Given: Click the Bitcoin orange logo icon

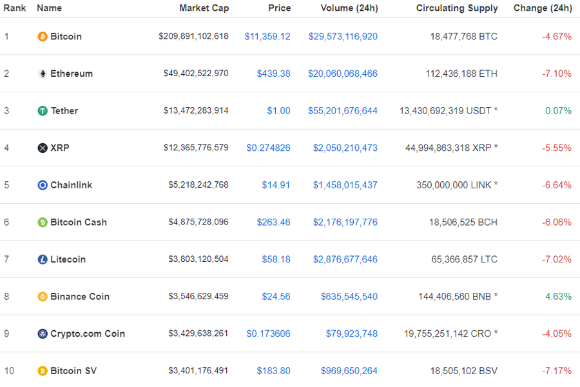Looking at the screenshot, I should point(43,37).
